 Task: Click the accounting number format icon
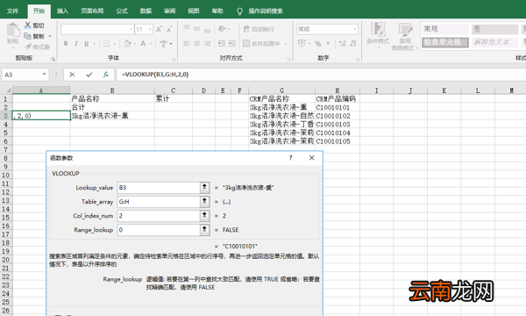(302, 44)
